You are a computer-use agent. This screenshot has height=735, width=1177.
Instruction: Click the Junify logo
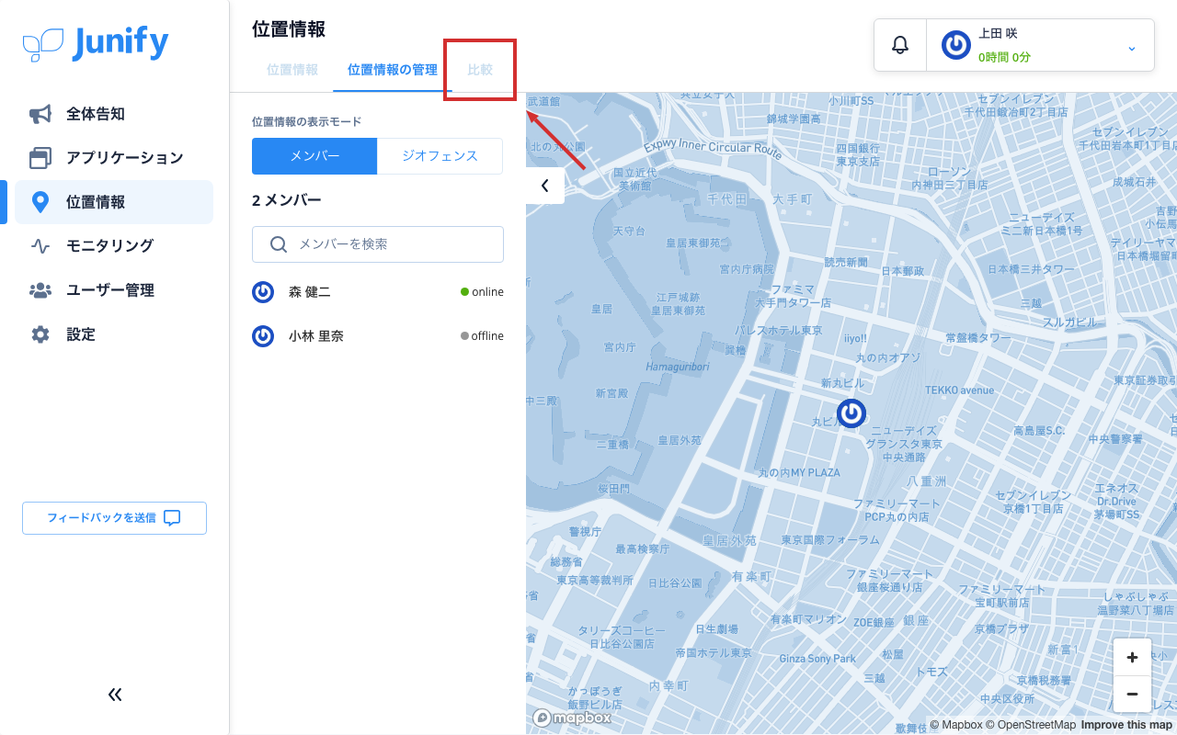click(x=96, y=43)
